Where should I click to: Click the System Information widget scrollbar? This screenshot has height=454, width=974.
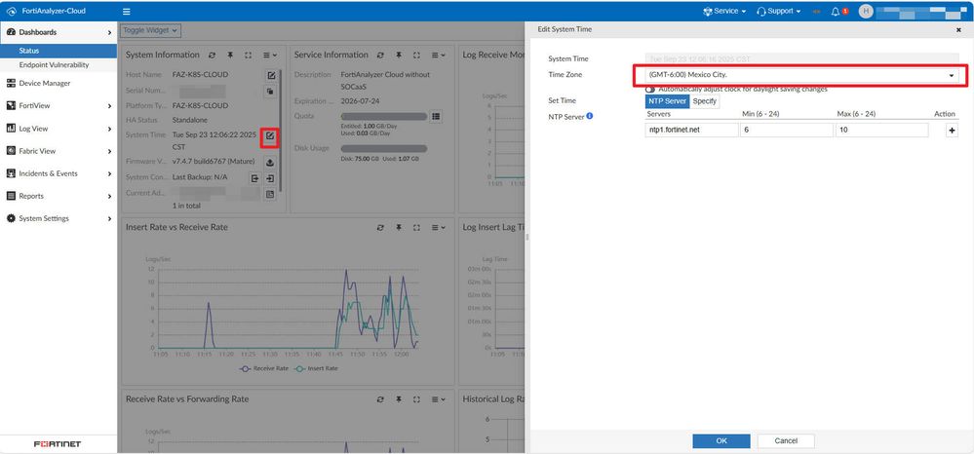pos(281,131)
